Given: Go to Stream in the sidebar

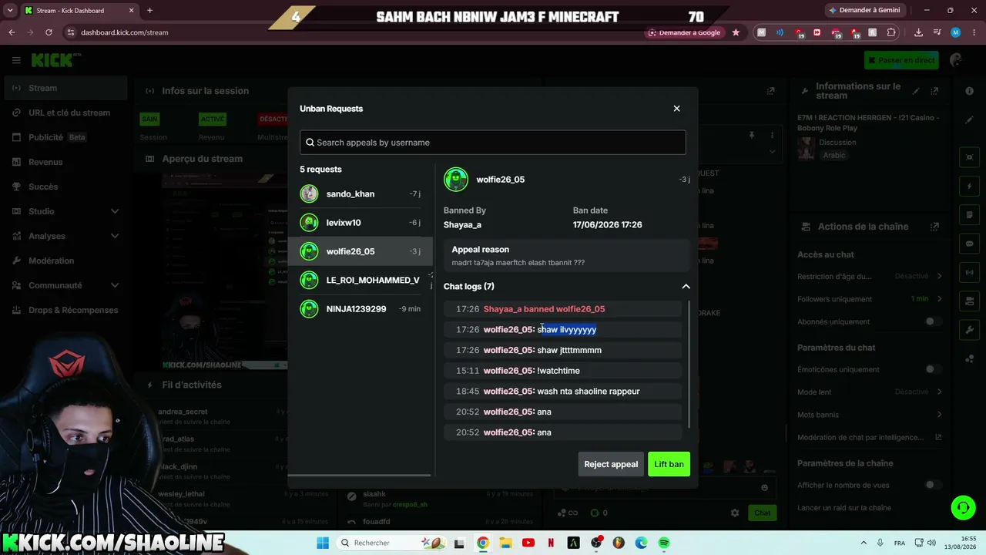Looking at the screenshot, I should tap(64, 88).
